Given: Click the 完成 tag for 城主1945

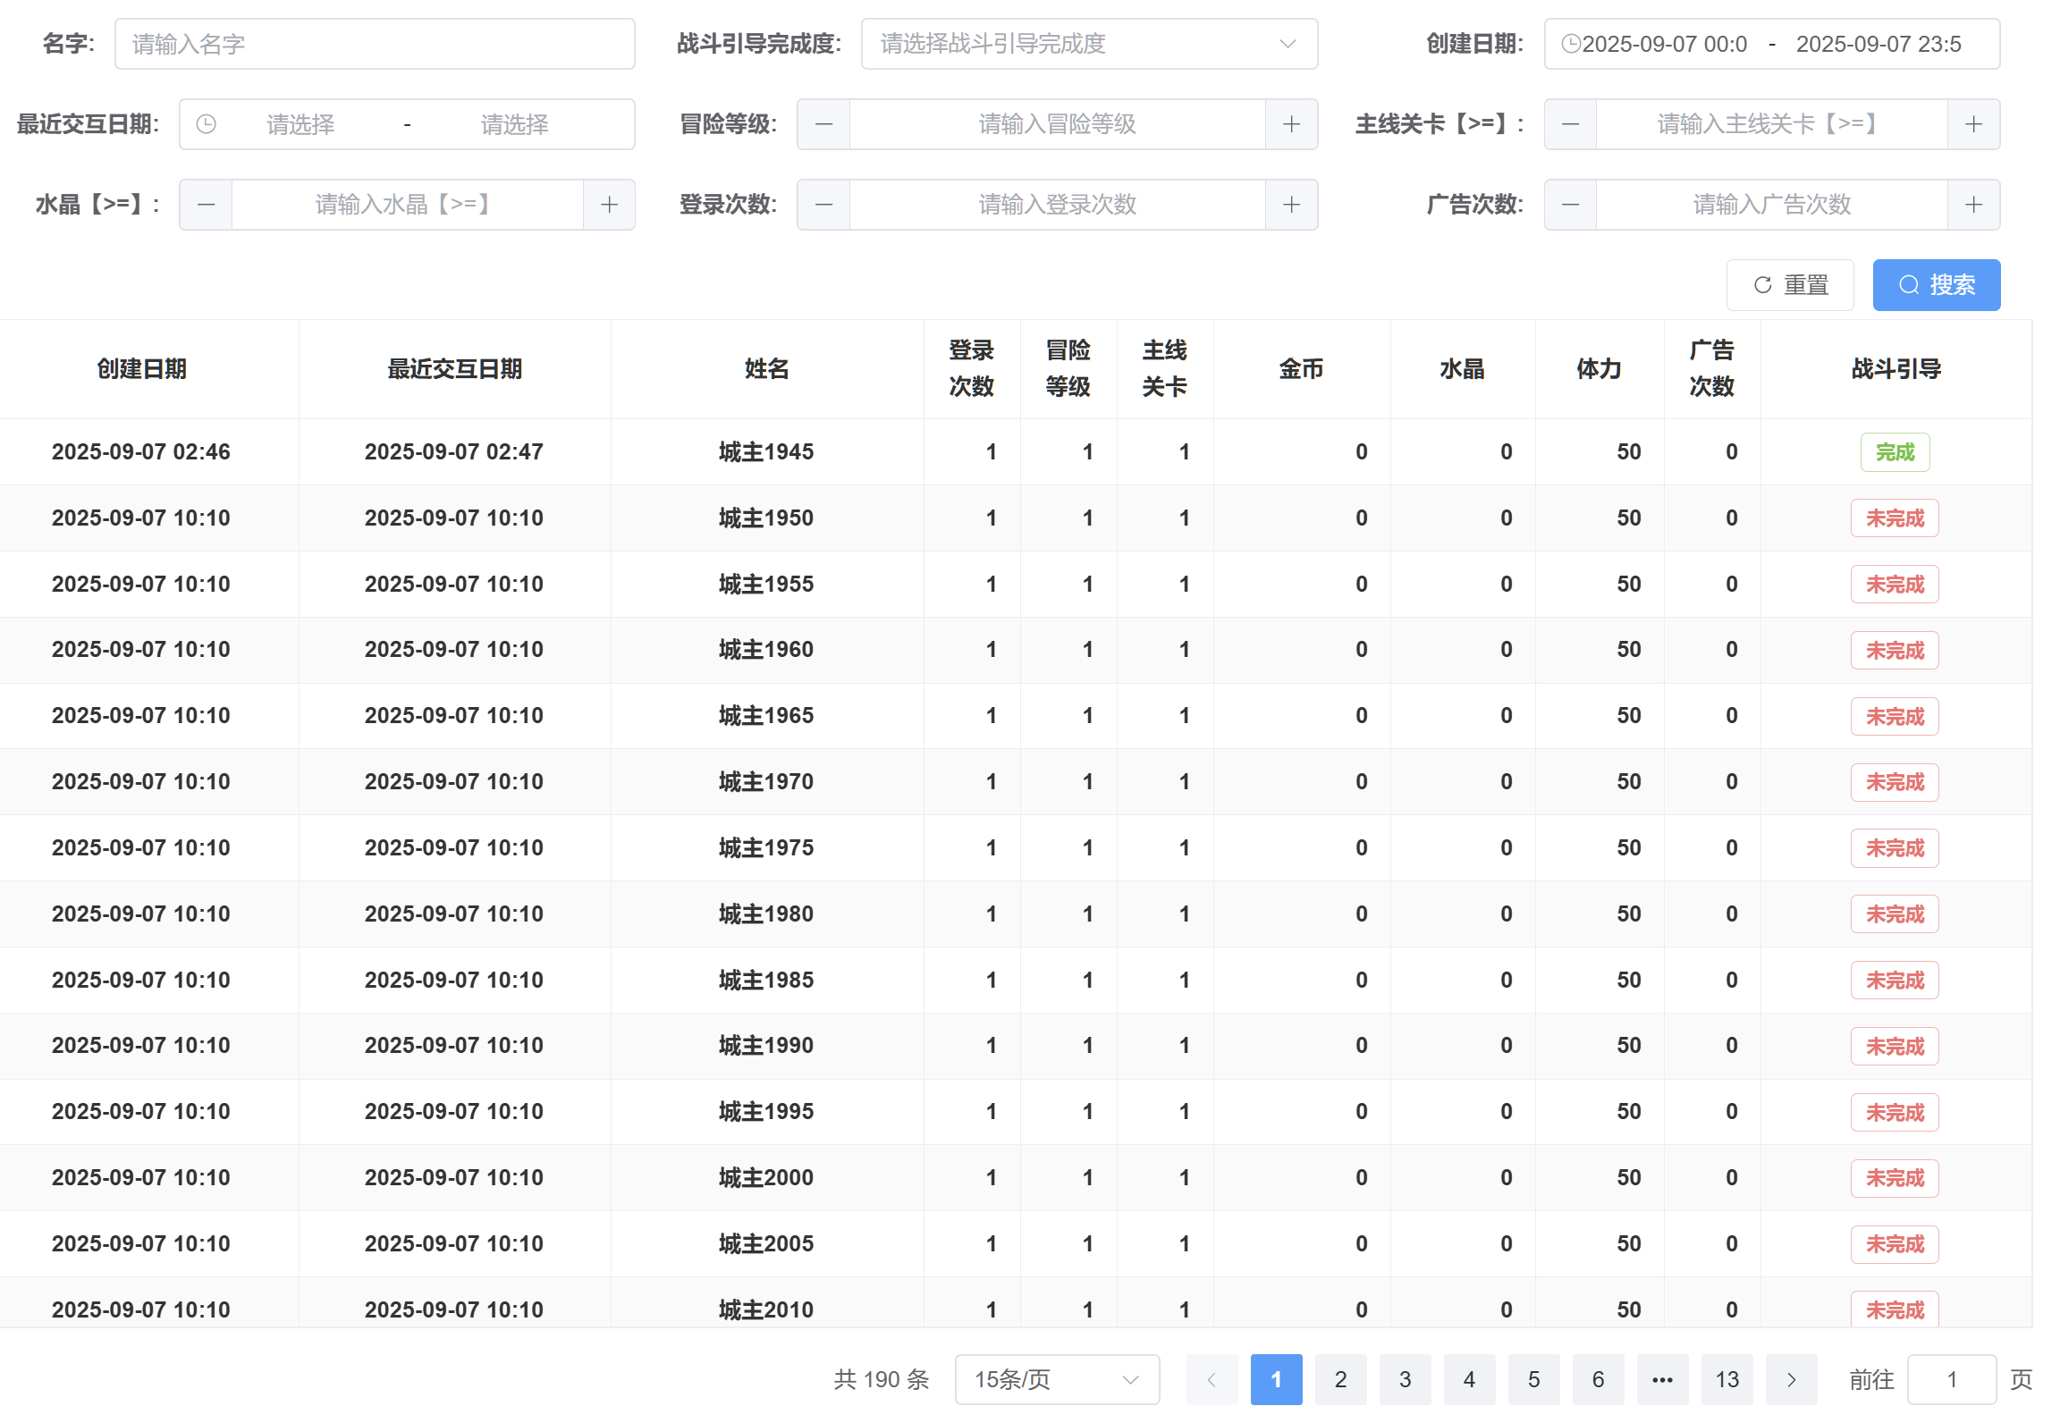Looking at the screenshot, I should tap(1895, 452).
